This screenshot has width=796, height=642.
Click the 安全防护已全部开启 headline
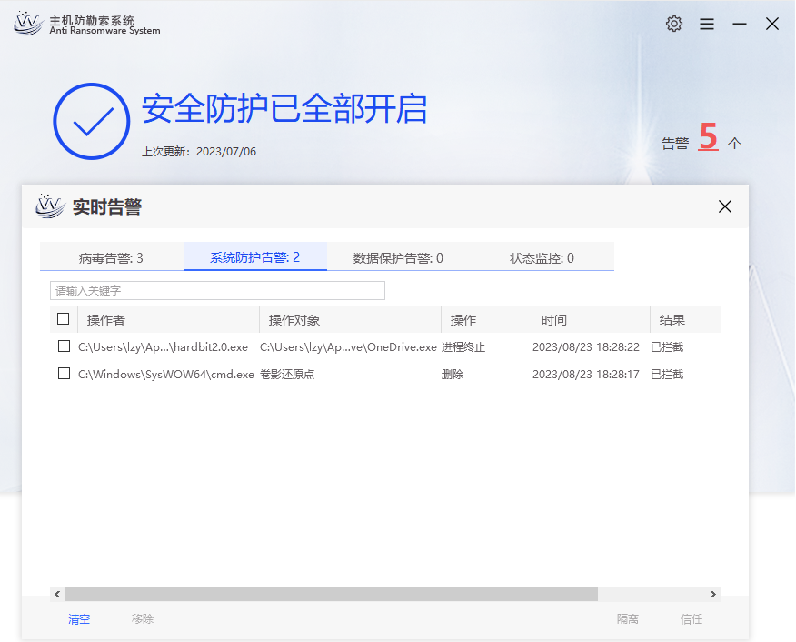pos(284,109)
